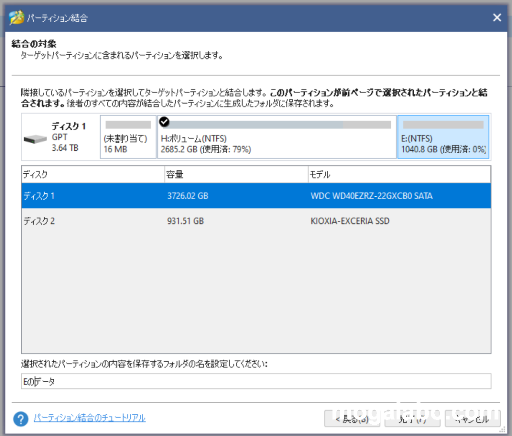Select ディスク 1 row in disk list
The width and height of the screenshot is (512, 436).
click(256, 196)
